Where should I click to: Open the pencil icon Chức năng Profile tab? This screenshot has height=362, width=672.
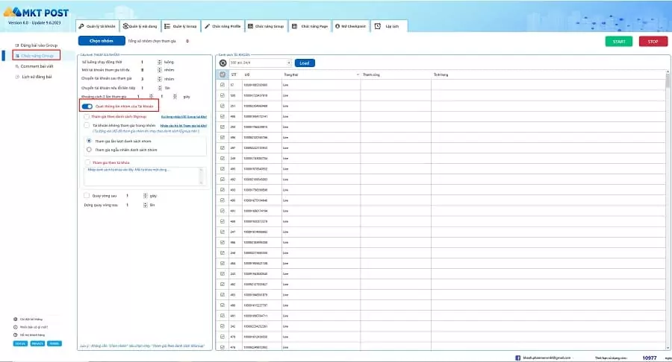(223, 26)
